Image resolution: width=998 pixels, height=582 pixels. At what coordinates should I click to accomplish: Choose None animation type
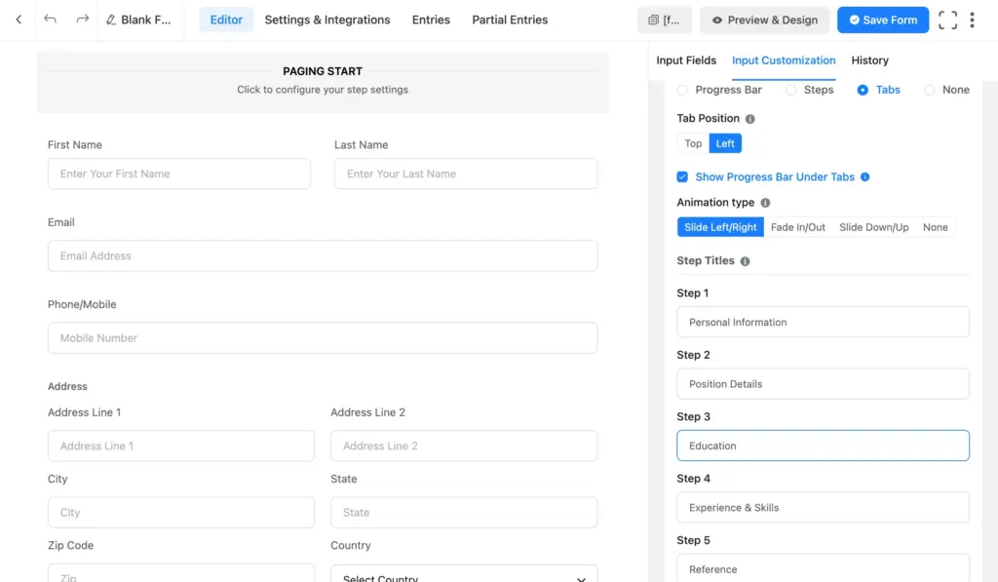tap(935, 227)
